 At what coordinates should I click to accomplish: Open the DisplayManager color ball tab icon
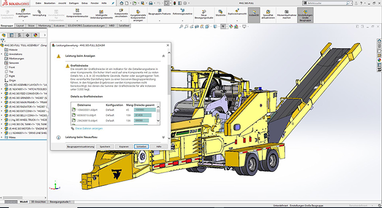pyautogui.click(x=36, y=35)
